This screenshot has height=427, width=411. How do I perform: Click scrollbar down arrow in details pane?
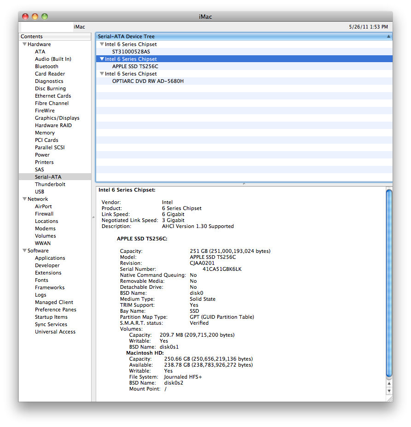[x=389, y=391]
